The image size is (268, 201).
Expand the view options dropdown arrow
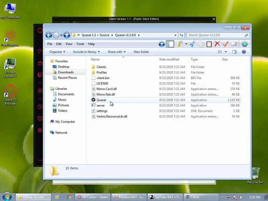[226, 52]
